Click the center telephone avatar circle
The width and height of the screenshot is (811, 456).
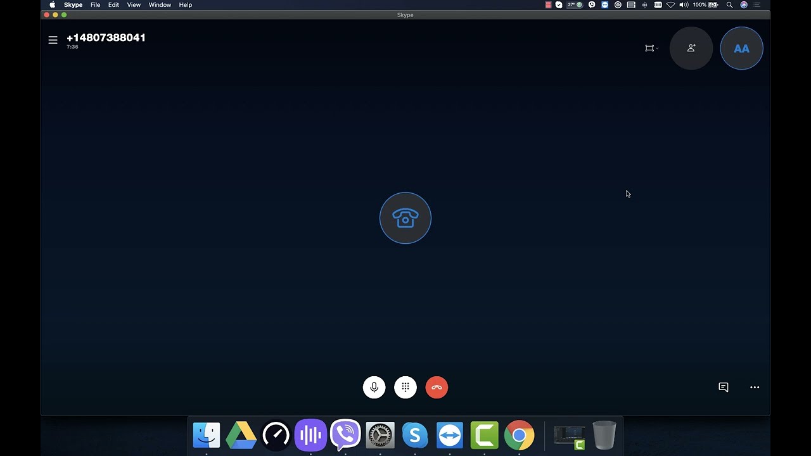405,218
